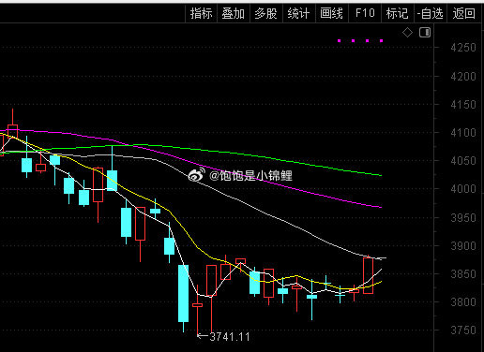This screenshot has width=484, height=352.
Task: Click the 4200 price axis label
Action: [463, 76]
